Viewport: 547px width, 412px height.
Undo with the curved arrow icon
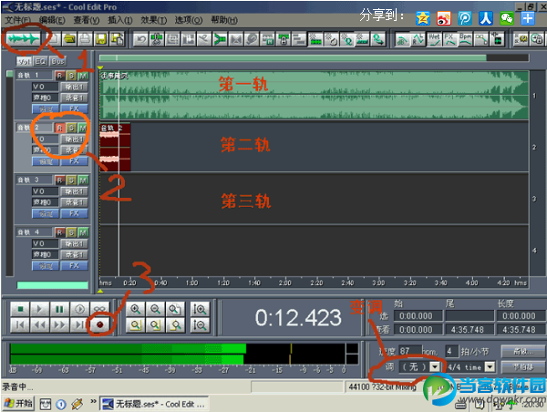(141, 39)
